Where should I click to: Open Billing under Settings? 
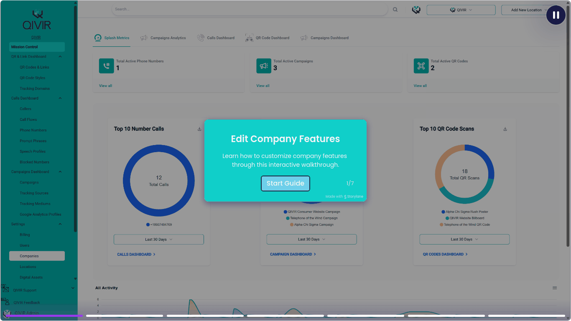pos(25,235)
